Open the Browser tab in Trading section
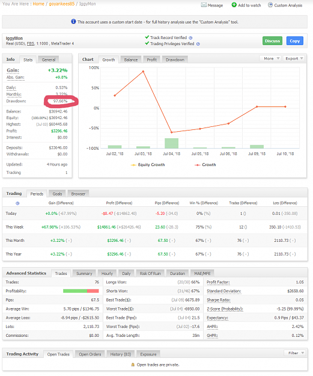Screen dimensions: 313x376 pos(78,194)
